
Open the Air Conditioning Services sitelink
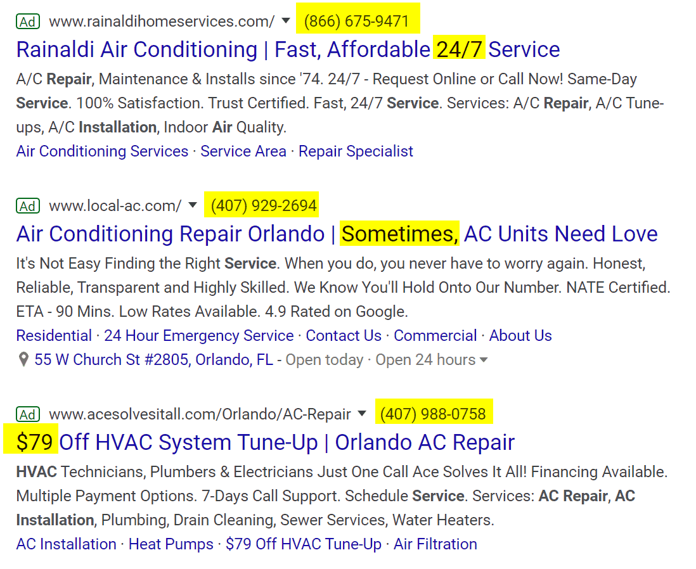[x=103, y=151]
